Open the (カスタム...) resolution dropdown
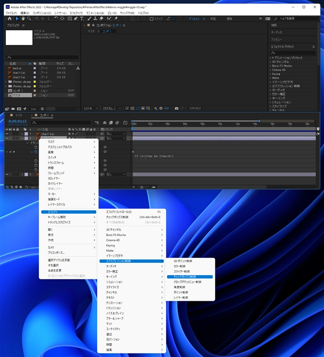 point(111,108)
